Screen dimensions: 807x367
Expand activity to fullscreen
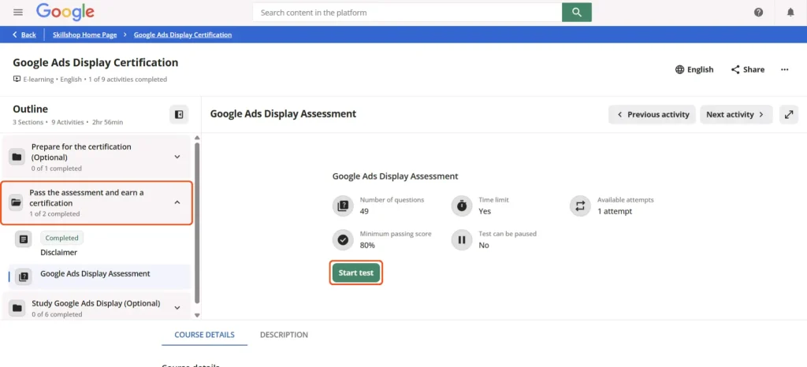[x=788, y=115]
